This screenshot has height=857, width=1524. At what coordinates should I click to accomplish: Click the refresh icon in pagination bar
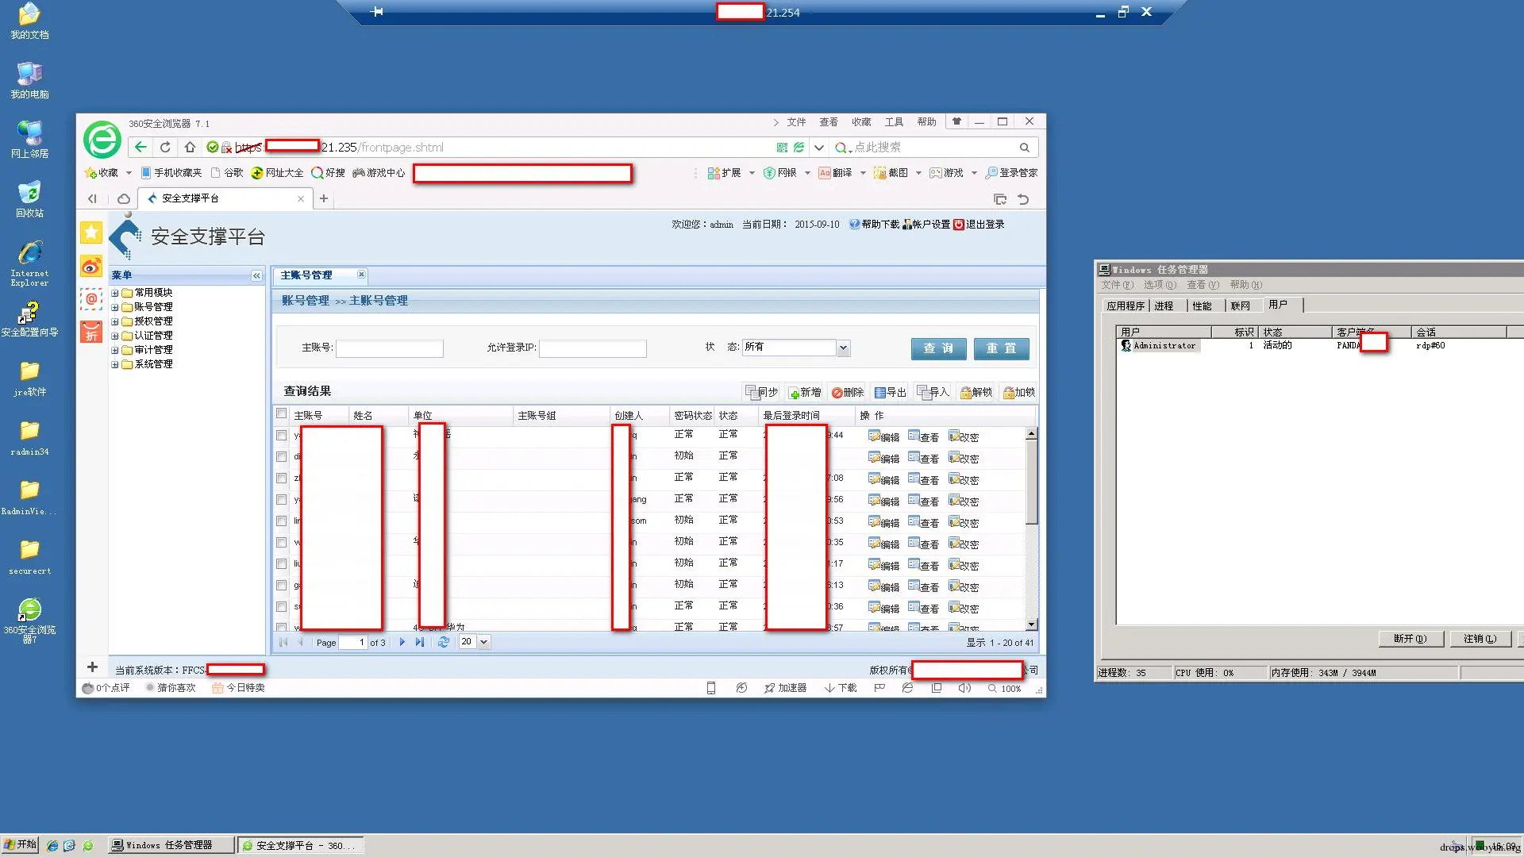(444, 643)
